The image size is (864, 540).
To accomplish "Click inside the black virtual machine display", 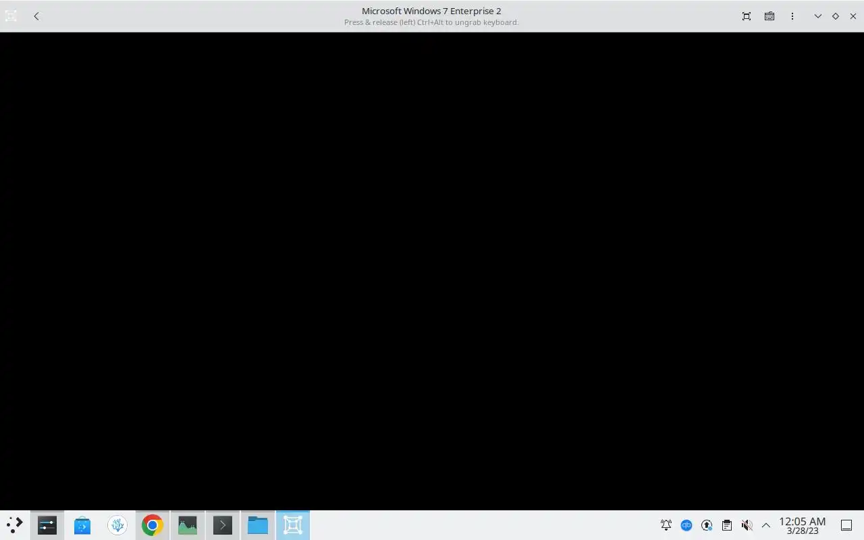I will [x=432, y=271].
